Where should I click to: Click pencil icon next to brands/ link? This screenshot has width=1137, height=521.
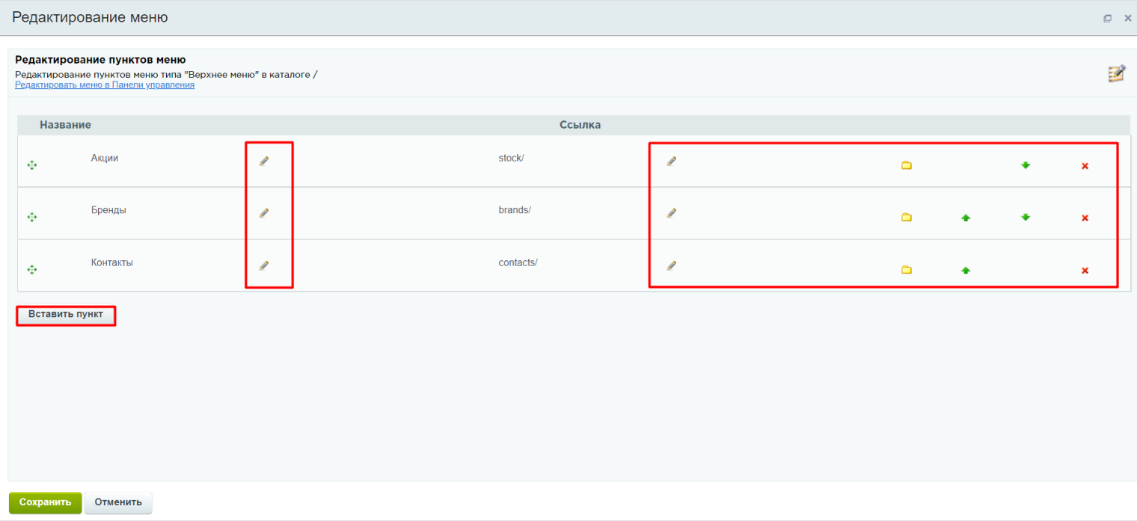(672, 214)
